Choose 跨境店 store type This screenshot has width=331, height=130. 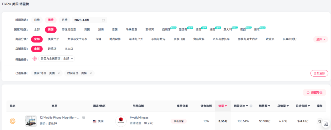[52, 49]
